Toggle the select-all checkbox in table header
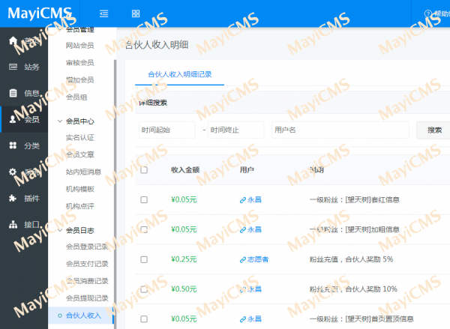The height and width of the screenshot is (329, 450). click(144, 170)
